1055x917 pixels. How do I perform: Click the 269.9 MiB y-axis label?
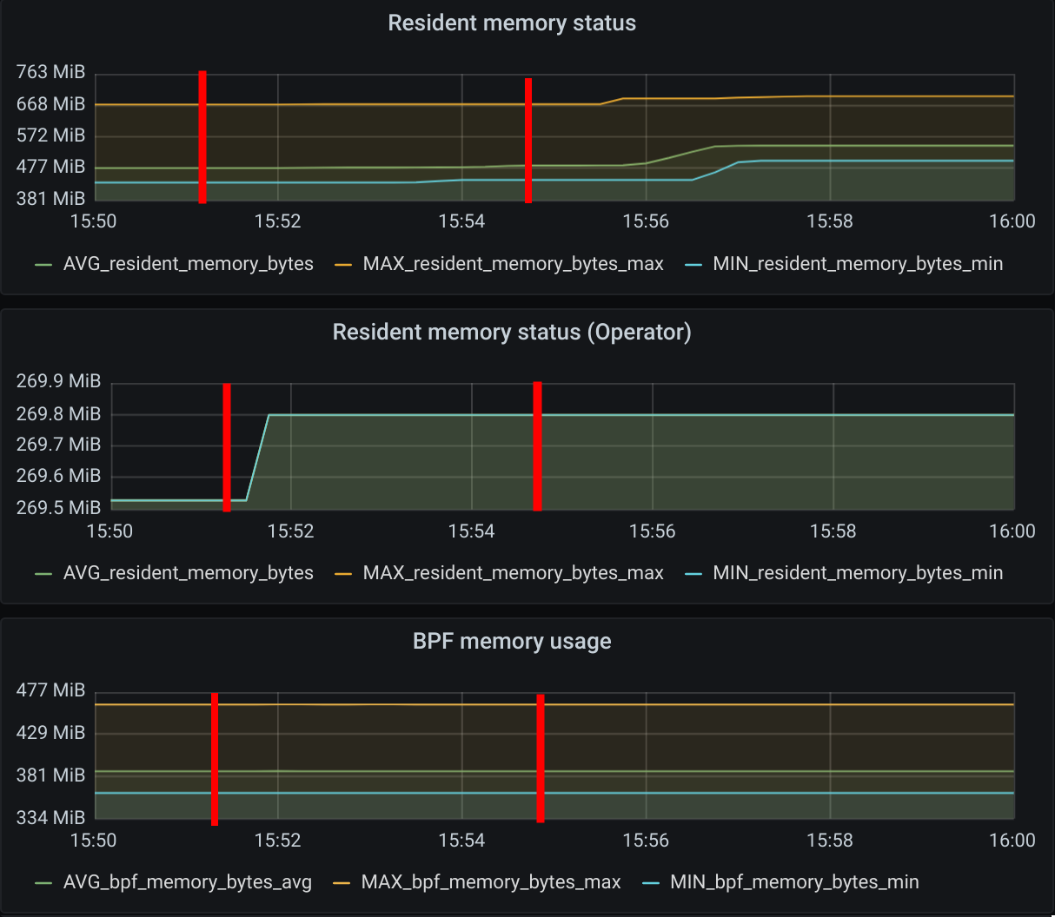[x=59, y=381]
